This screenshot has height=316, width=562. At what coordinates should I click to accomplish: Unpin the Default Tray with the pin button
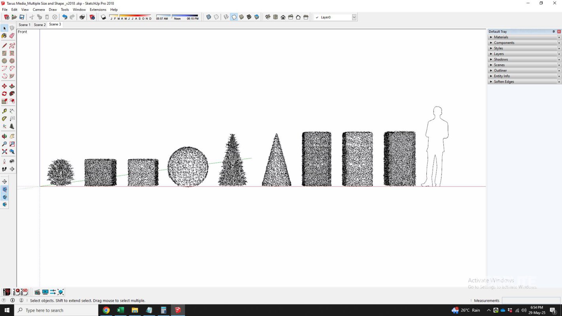(x=553, y=31)
